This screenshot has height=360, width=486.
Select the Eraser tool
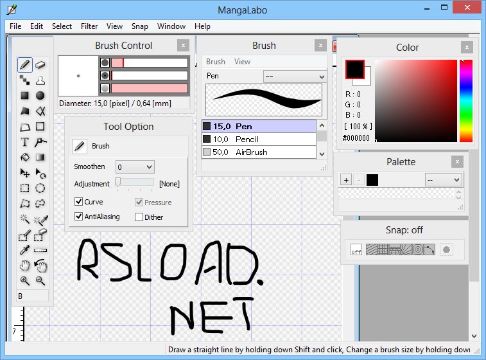click(x=40, y=65)
